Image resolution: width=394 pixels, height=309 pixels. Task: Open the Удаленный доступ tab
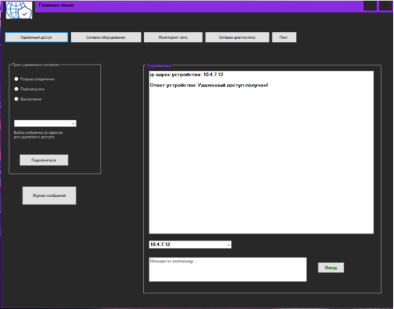(x=37, y=37)
